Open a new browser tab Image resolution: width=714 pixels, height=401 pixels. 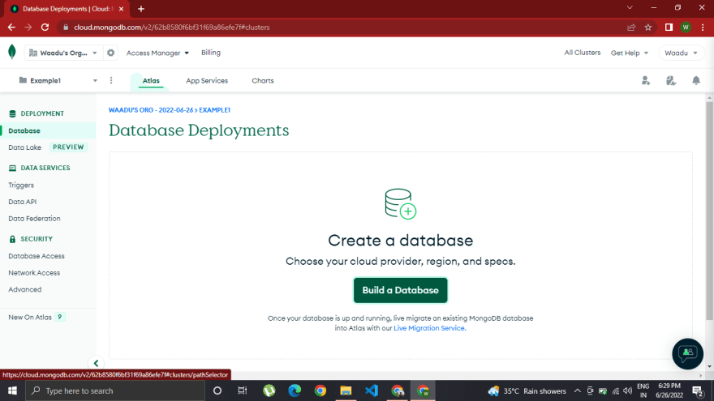pos(141,9)
